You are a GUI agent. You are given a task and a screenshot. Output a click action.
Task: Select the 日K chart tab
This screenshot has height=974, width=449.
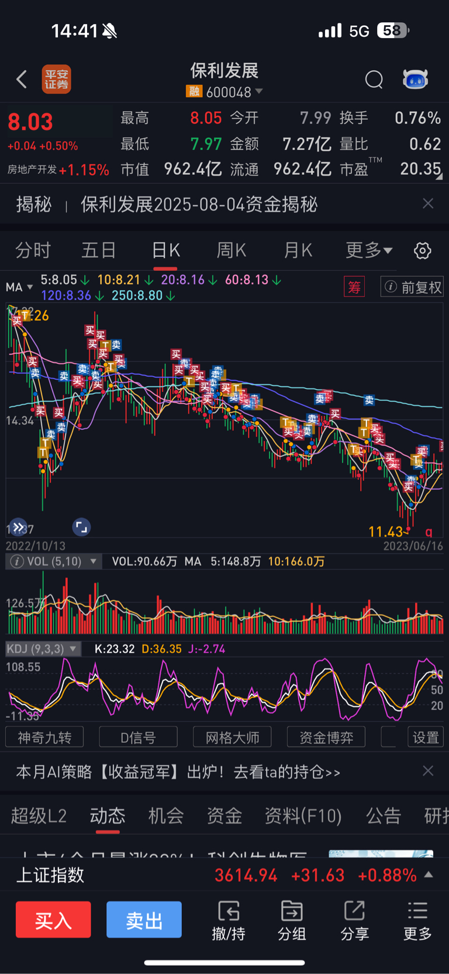(x=165, y=250)
